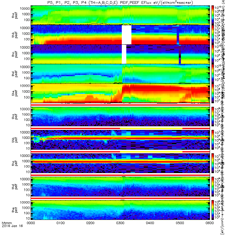The width and height of the screenshot is (225, 240).
Task: Click the "0200" time tick label
Action: pos(91,223)
